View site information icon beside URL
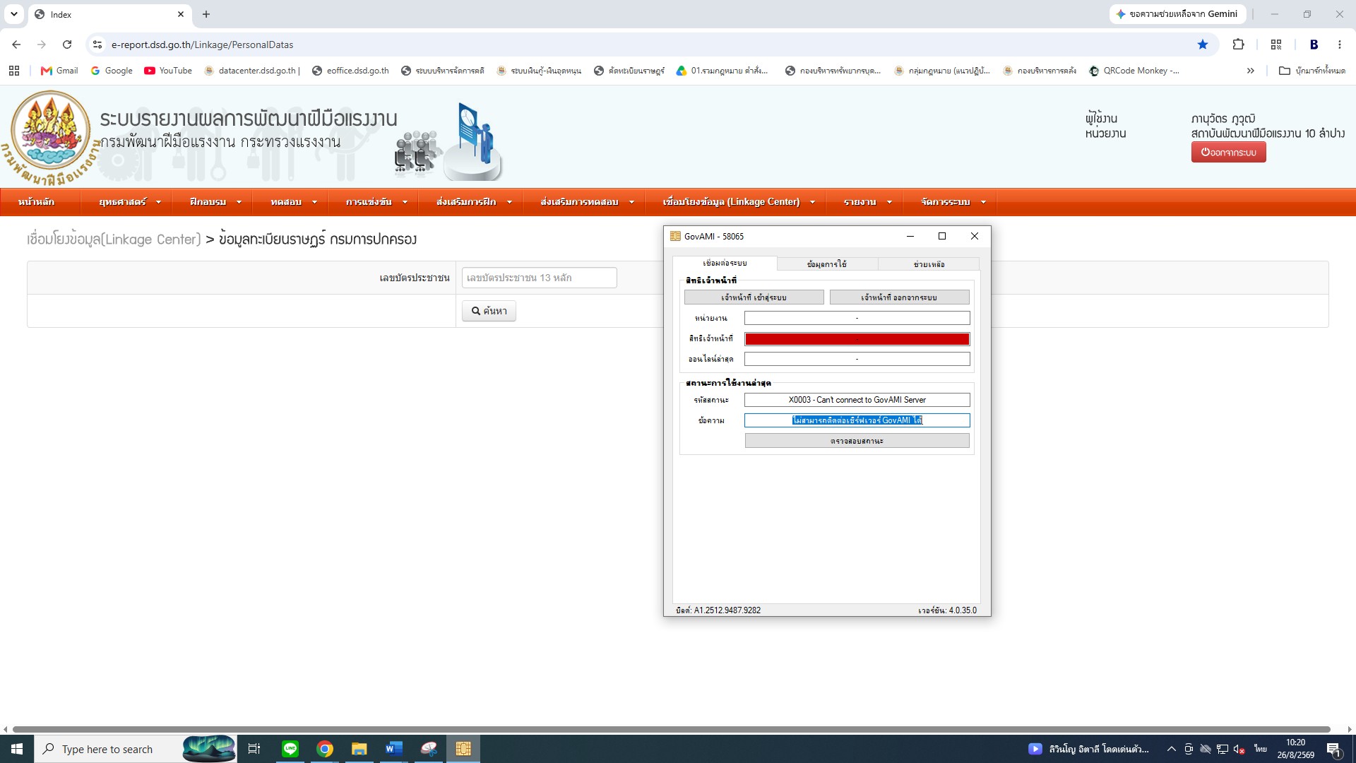Image resolution: width=1356 pixels, height=763 pixels. pyautogui.click(x=97, y=45)
